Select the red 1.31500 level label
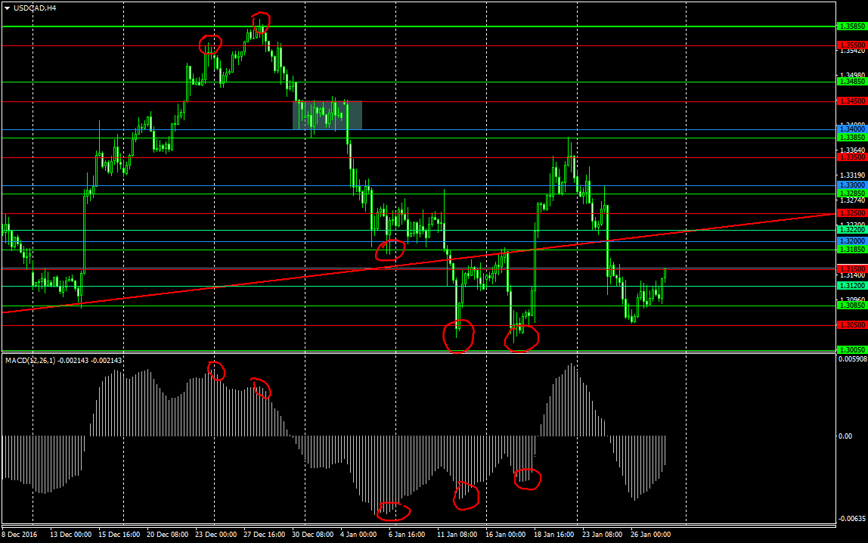 [x=852, y=269]
